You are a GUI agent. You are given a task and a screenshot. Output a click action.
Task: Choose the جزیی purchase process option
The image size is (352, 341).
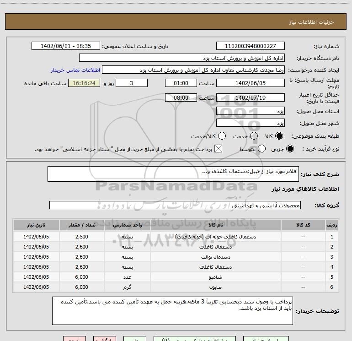click(290, 149)
